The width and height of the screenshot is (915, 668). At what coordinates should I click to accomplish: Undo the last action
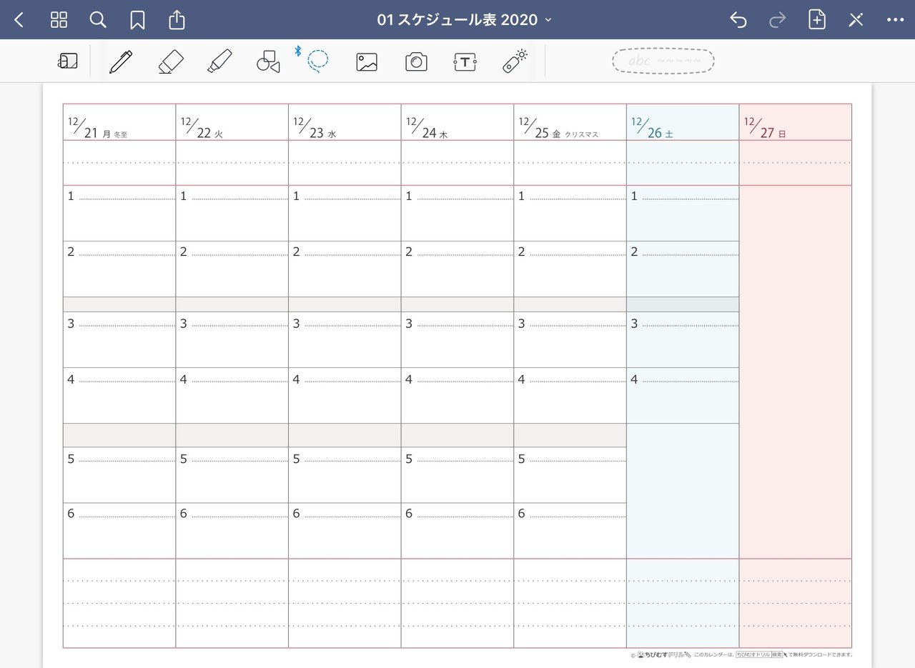738,19
